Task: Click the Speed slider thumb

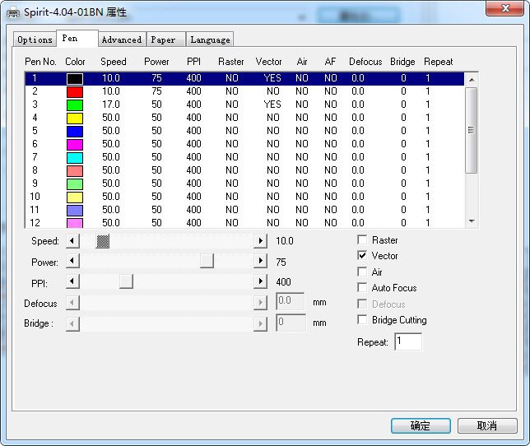Action: pyautogui.click(x=103, y=241)
